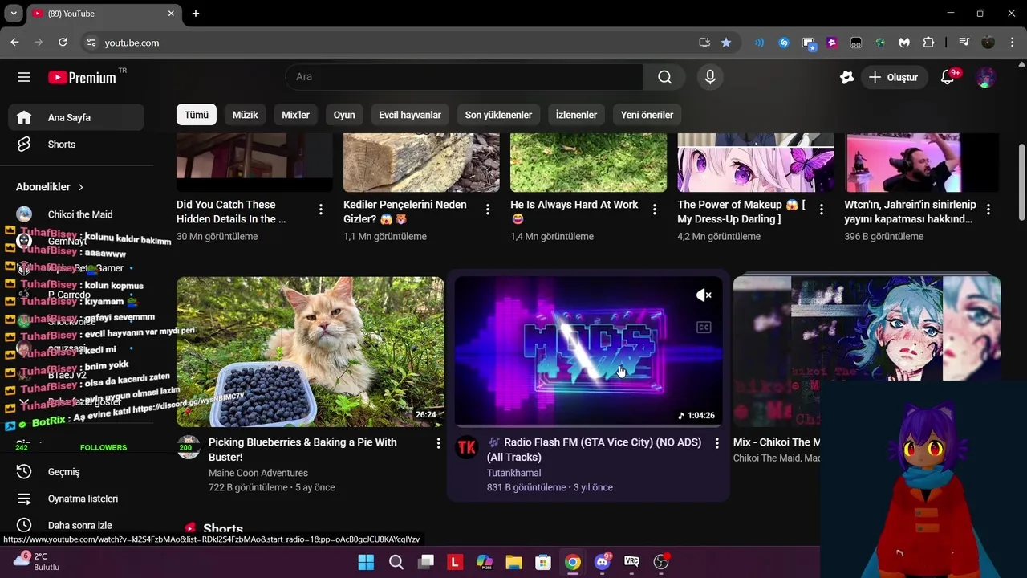This screenshot has width=1027, height=578.
Task: Select the Mix'ler filter chip
Action: click(295, 115)
